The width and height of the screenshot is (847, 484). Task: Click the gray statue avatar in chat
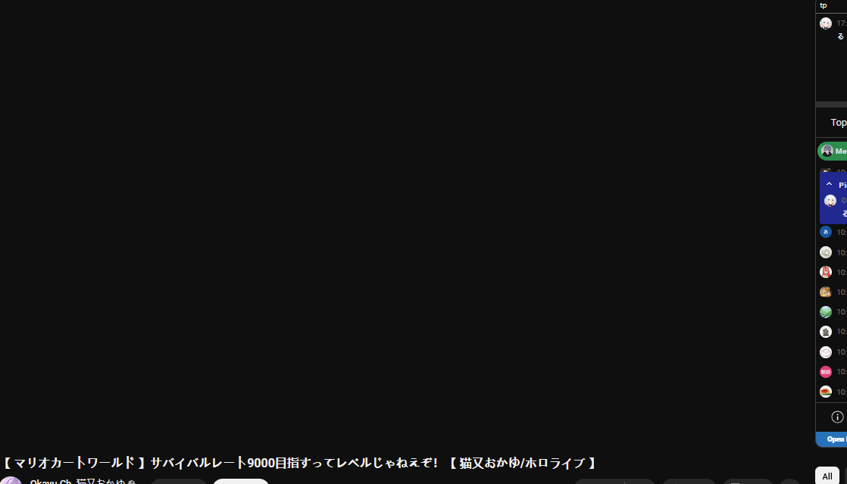pyautogui.click(x=825, y=332)
